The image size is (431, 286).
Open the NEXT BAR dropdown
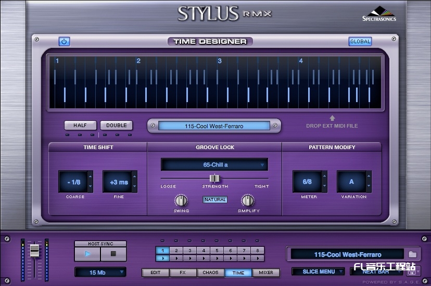(x=376, y=271)
